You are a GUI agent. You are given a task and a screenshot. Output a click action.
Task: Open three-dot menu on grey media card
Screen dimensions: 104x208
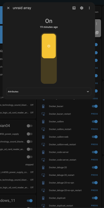pyautogui.click(x=97, y=24)
